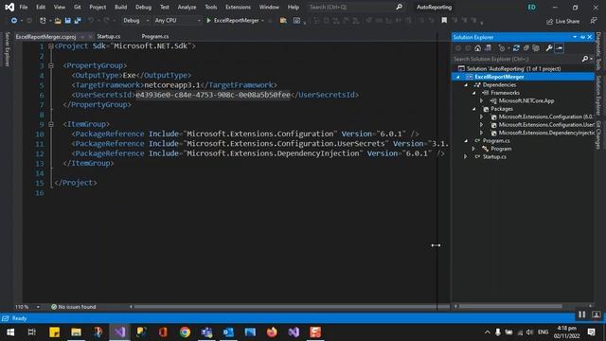The image size is (606, 341).
Task: Collapse the ExcelReportMerger project node
Action: pyautogui.click(x=458, y=77)
